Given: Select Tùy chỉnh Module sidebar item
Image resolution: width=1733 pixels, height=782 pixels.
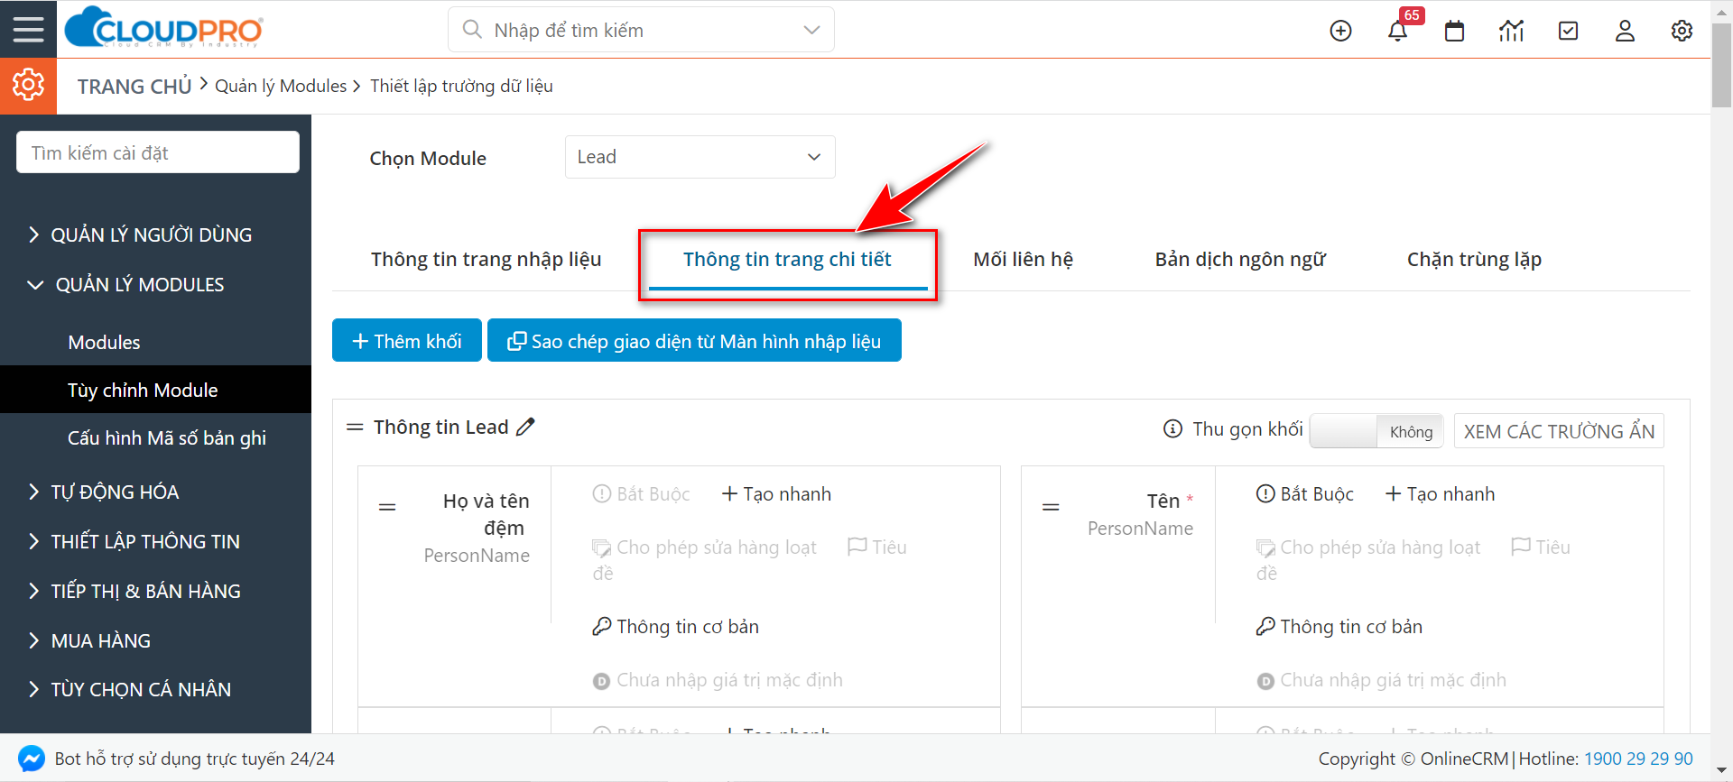Looking at the screenshot, I should [x=155, y=390].
